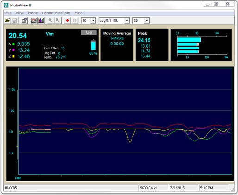The width and height of the screenshot is (238, 195).
Task: Switch to the bar chart view icon
Action: tap(41, 20)
